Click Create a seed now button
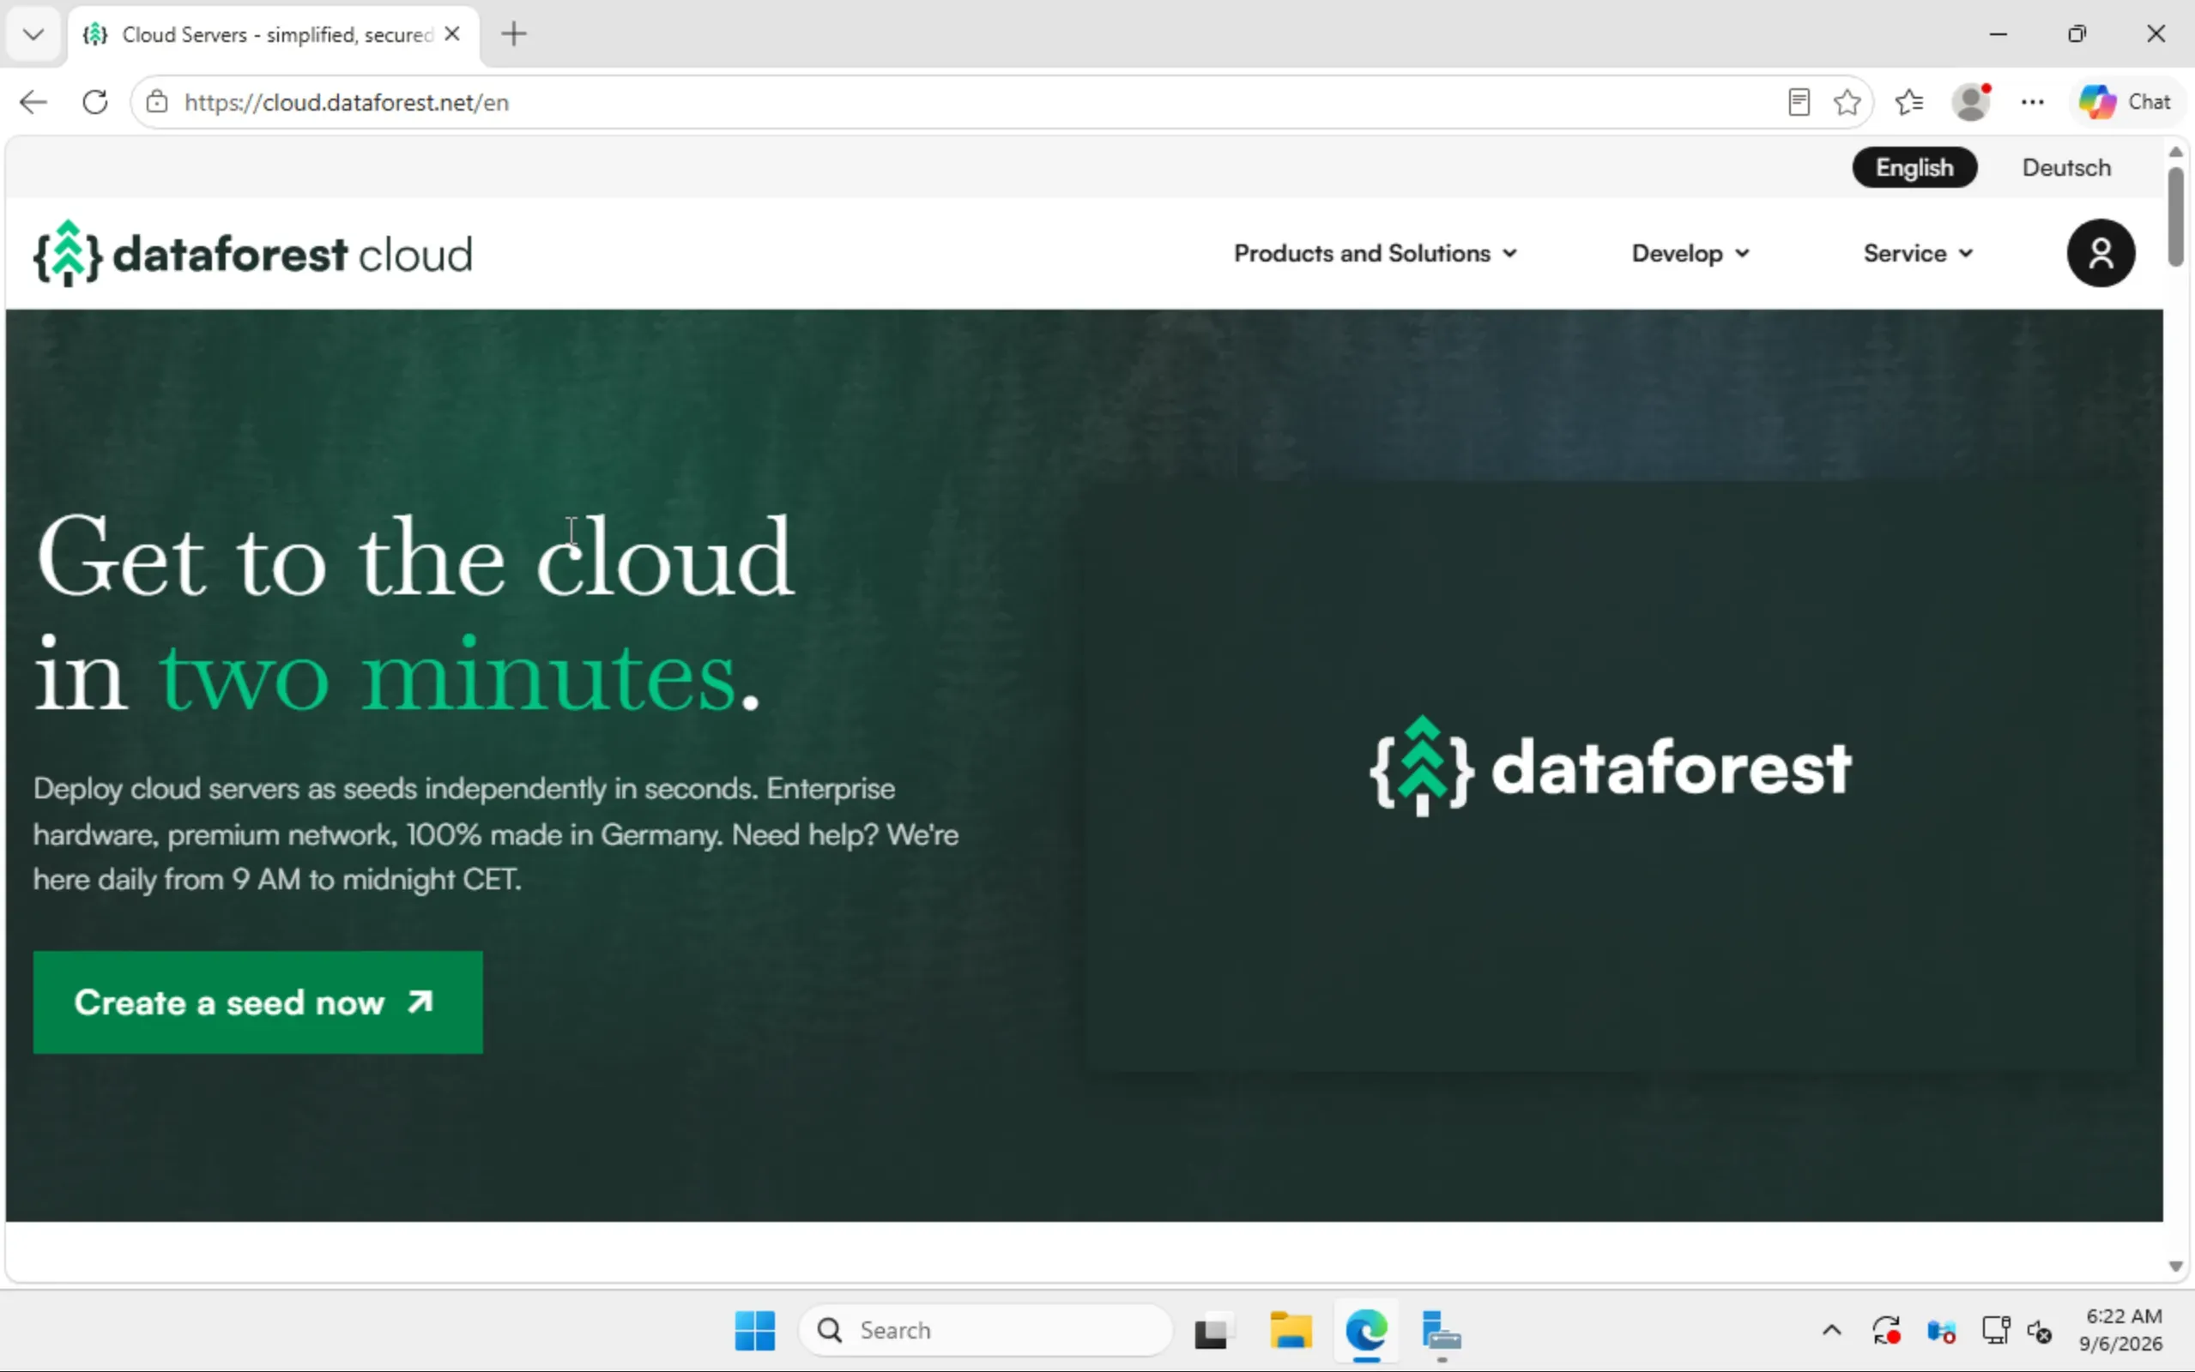Viewport: 2195px width, 1372px height. [257, 1002]
